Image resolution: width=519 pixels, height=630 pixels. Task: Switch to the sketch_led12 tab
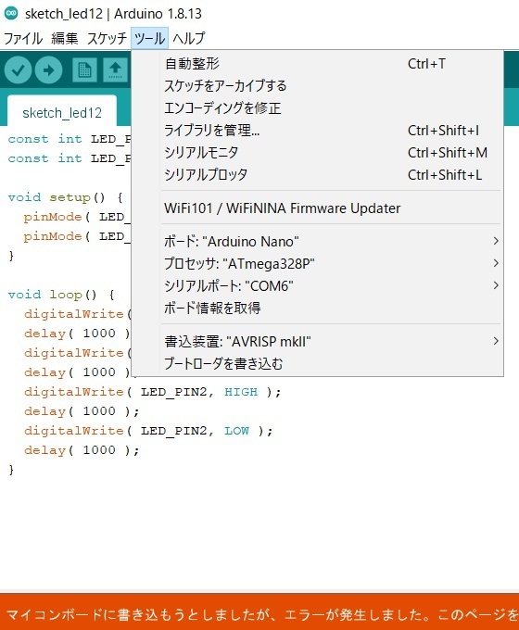pyautogui.click(x=62, y=112)
